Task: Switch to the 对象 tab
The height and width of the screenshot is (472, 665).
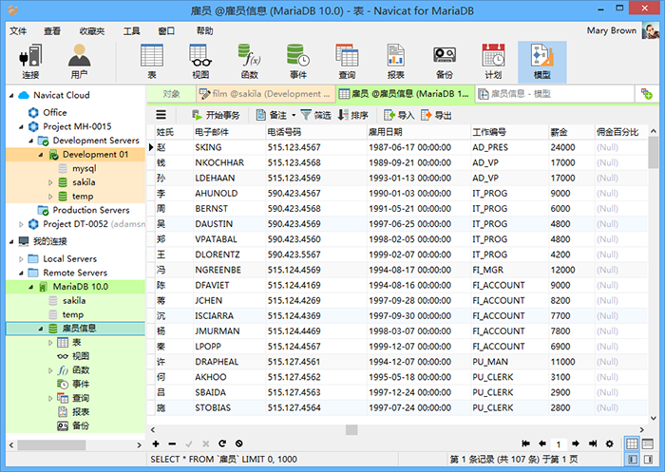Action: (x=171, y=94)
